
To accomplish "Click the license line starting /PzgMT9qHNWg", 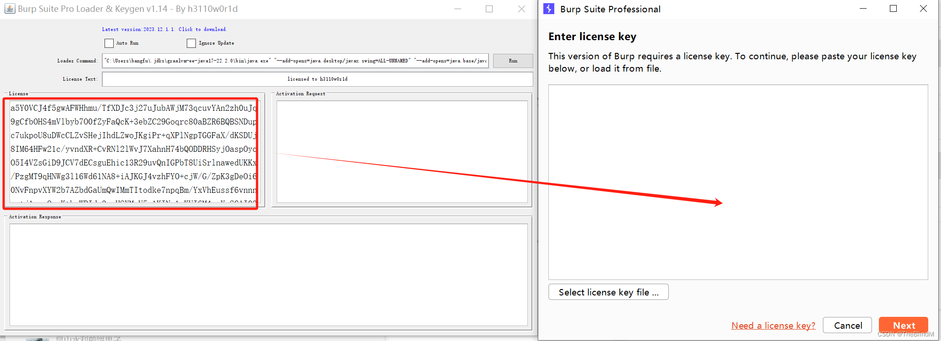I will click(133, 176).
